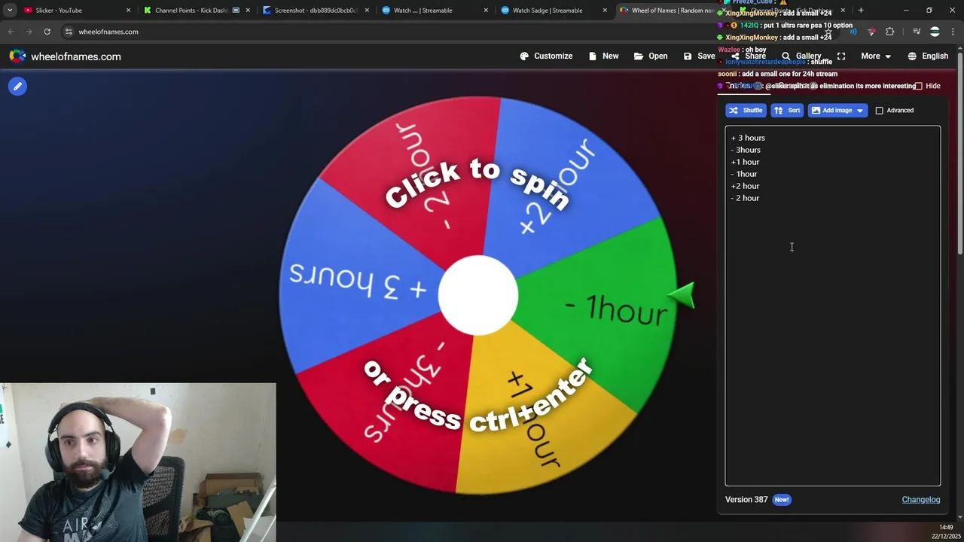Screen dimensions: 964x542
Task: Go back with the browser back arrow
Action: (11, 32)
